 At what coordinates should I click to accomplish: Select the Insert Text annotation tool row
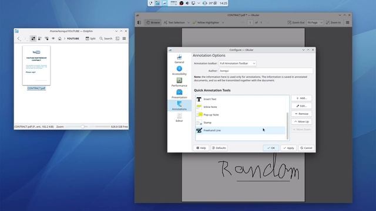(x=240, y=99)
